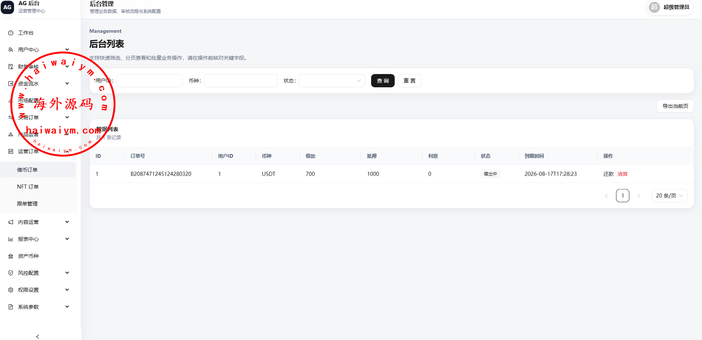Click the 资产币种 bank icon

(x=11, y=256)
